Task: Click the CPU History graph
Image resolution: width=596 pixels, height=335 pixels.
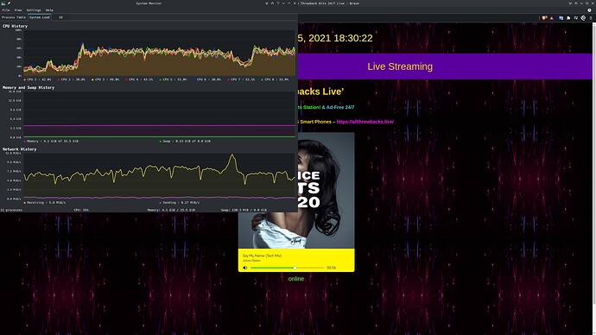Action: tap(159, 53)
